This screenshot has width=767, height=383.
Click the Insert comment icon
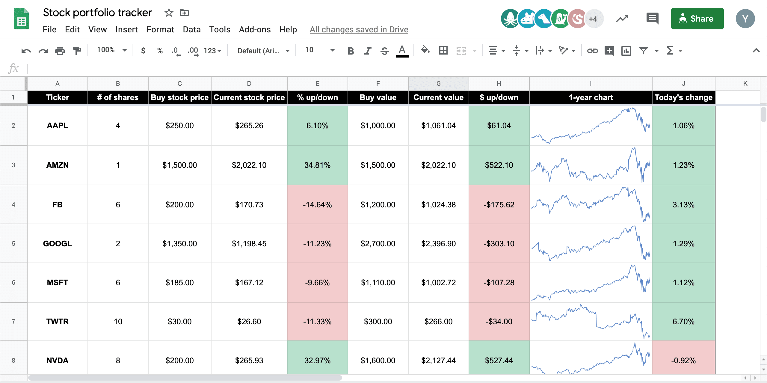609,51
